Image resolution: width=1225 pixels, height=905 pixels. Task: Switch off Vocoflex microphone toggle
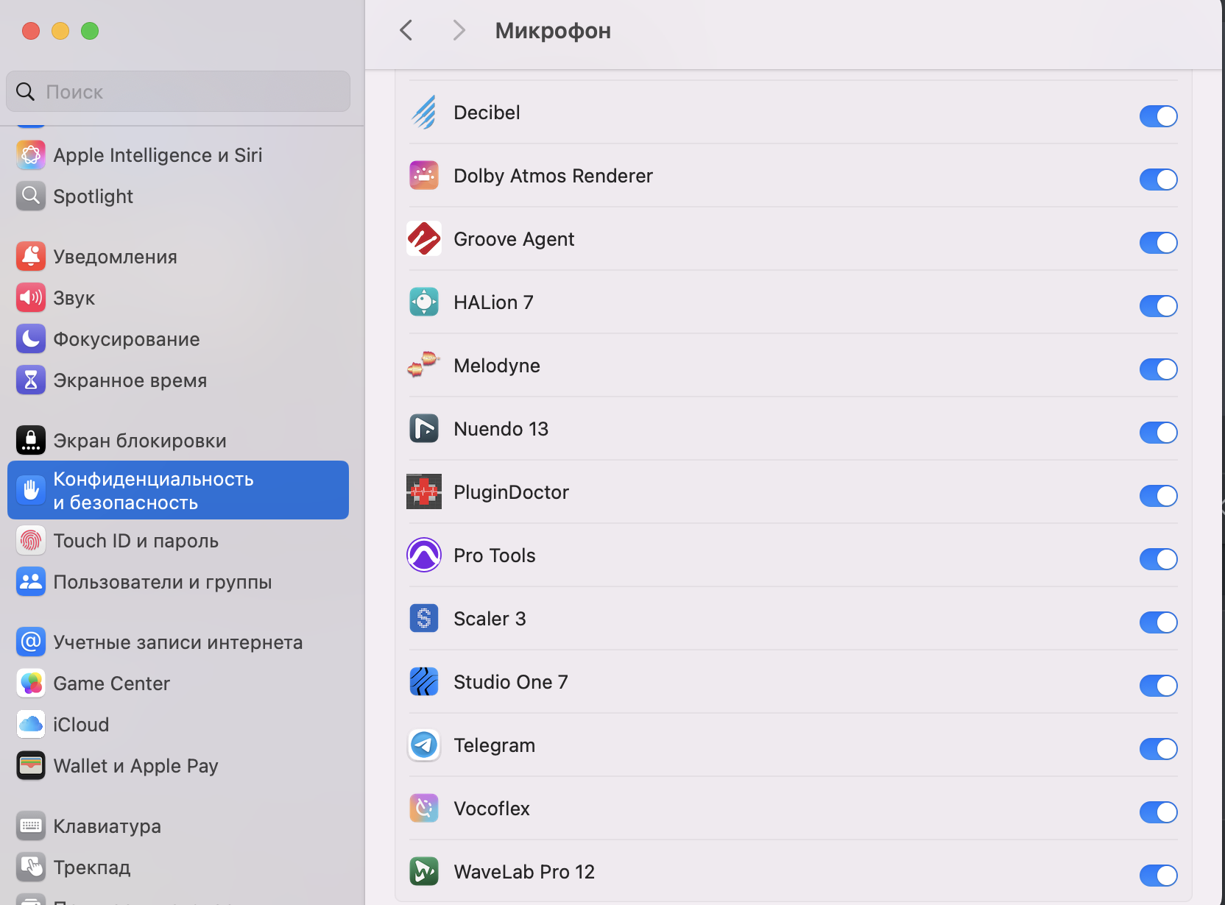pos(1158,812)
